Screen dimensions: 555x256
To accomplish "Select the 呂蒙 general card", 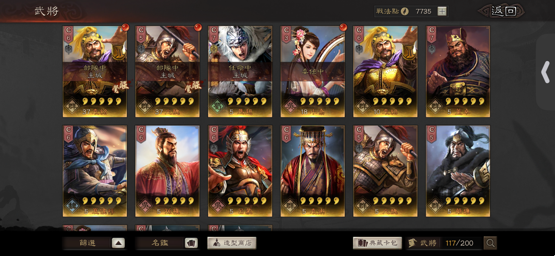I will [240, 171].
